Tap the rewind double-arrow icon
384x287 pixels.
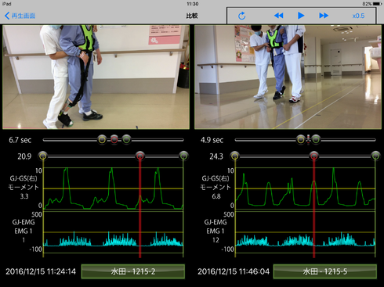pos(278,16)
